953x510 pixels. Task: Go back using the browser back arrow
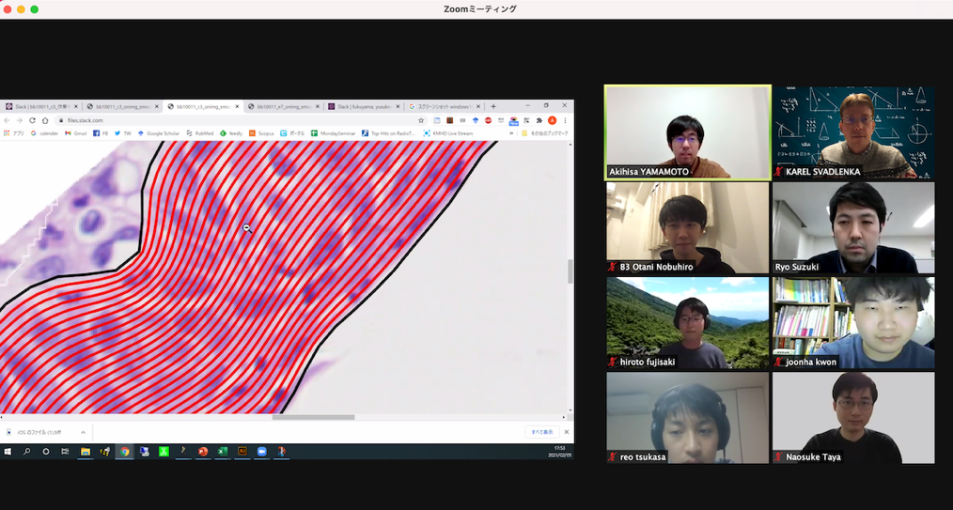pos(7,120)
